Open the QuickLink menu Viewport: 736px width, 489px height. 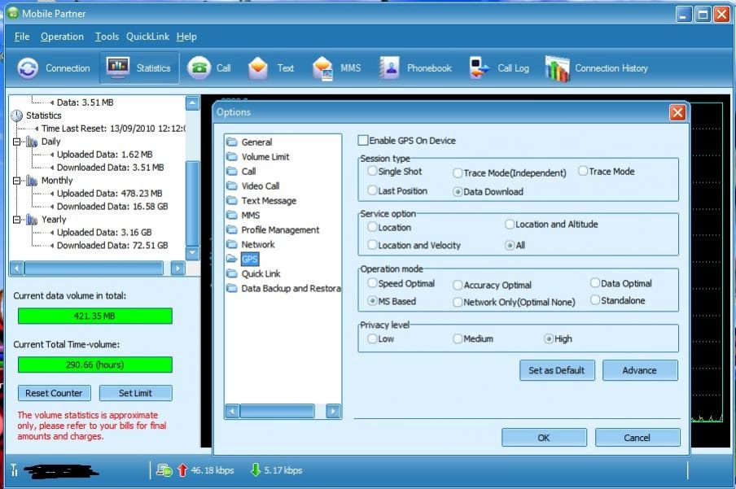pos(147,37)
